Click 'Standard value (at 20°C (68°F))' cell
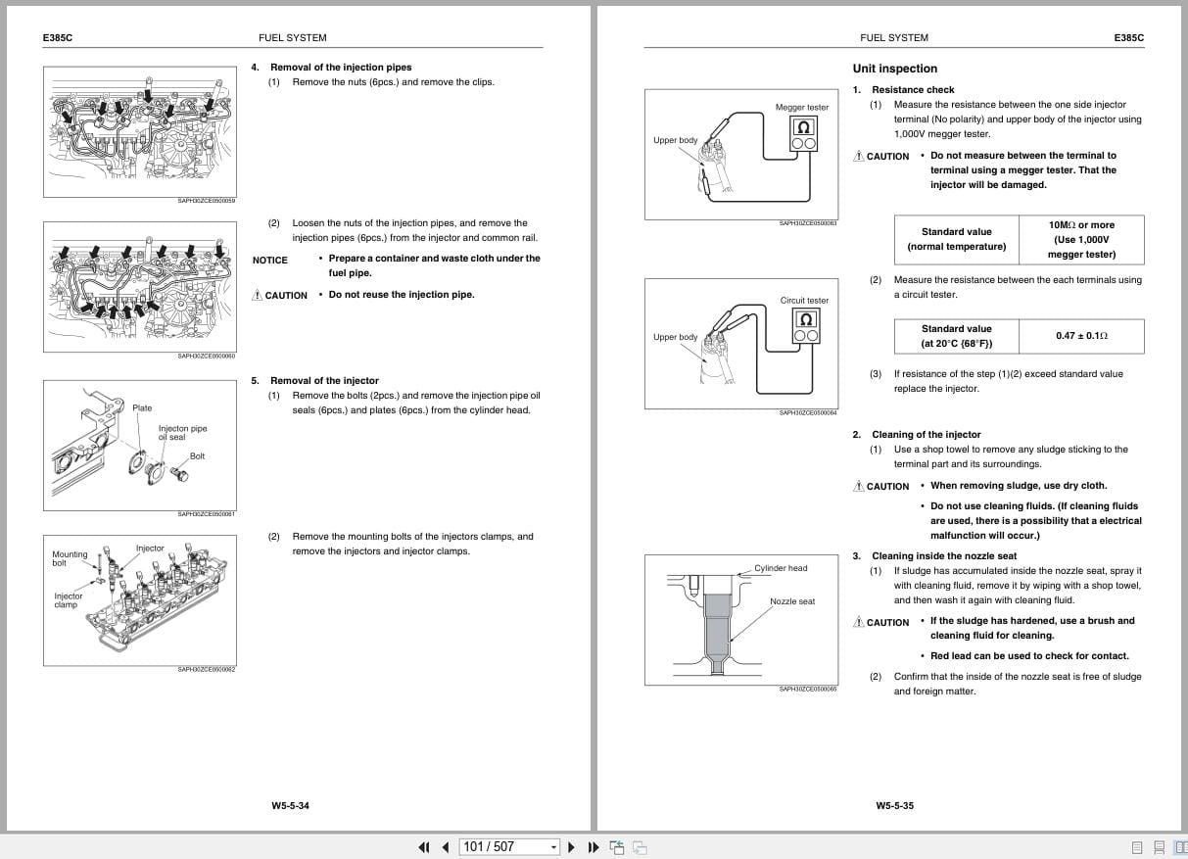1188x859 pixels. click(x=957, y=336)
